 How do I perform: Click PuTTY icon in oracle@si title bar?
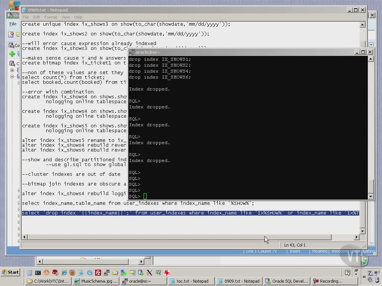[132, 52]
